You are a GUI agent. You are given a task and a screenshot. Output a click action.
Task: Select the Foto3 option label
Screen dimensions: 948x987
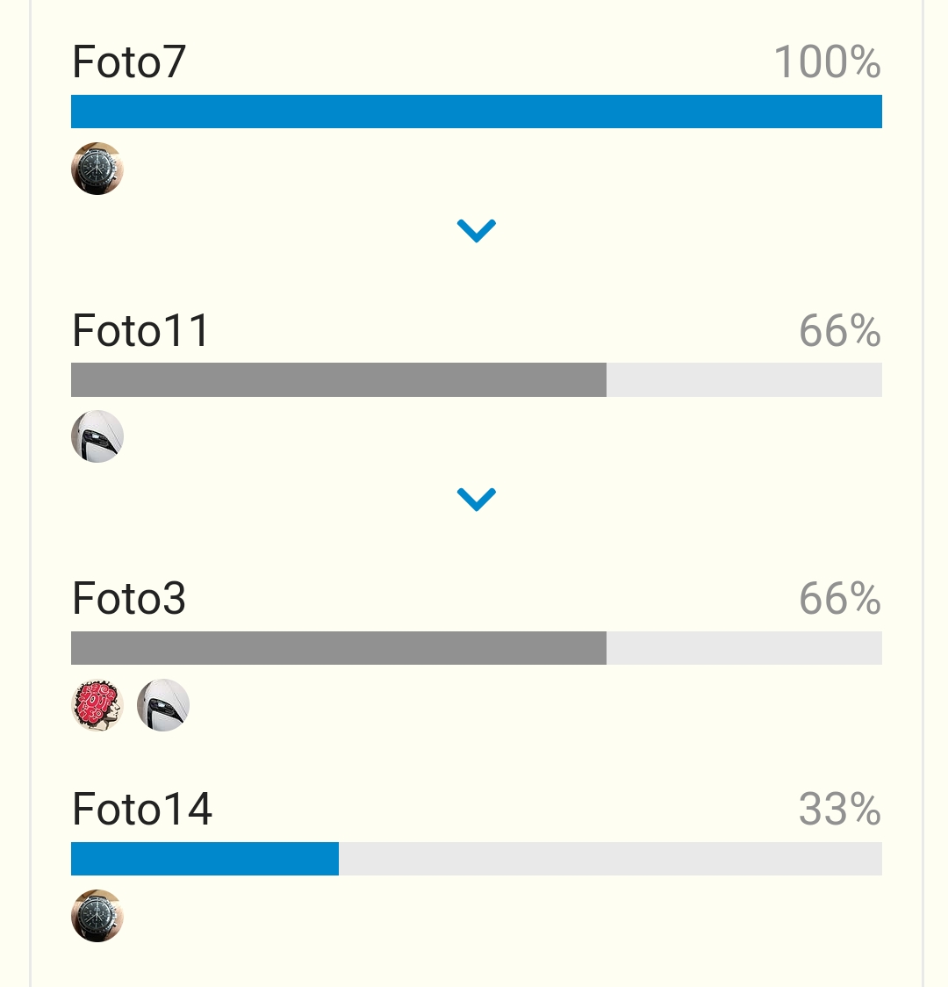pos(129,598)
